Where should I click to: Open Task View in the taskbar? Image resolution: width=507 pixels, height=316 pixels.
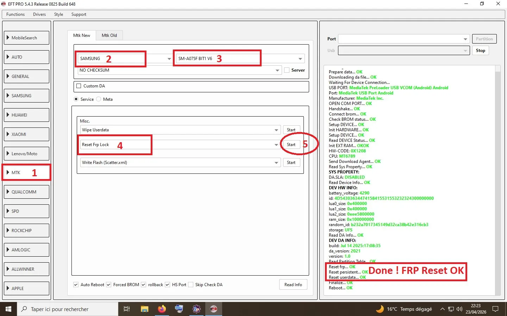tap(127, 309)
